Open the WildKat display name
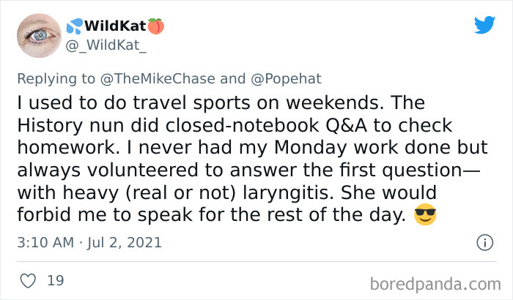The image size is (513, 300). [115, 26]
